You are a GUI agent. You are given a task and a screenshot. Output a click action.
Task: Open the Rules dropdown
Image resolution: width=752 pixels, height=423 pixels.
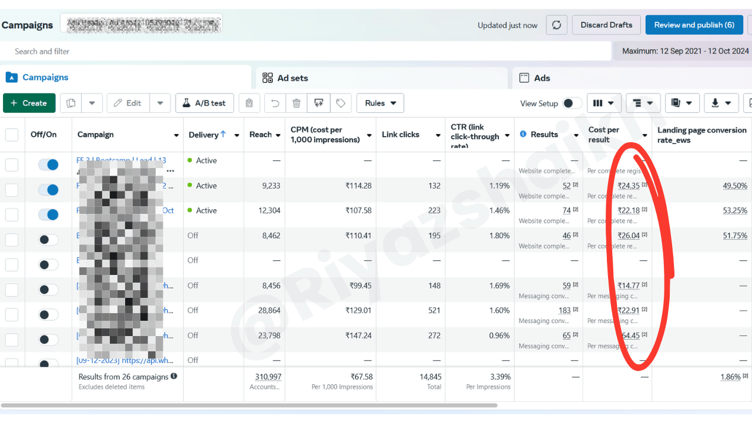coord(380,103)
